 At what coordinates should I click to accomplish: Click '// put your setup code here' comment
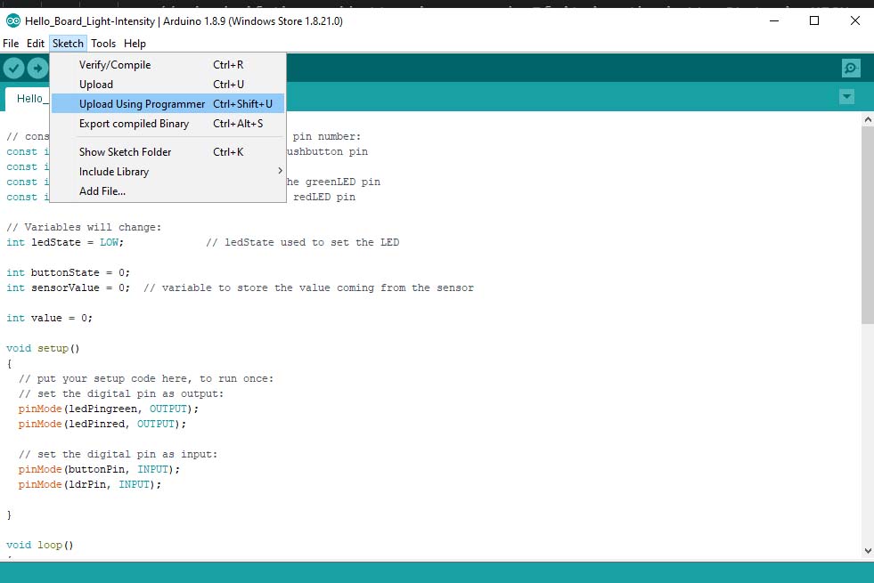click(105, 378)
